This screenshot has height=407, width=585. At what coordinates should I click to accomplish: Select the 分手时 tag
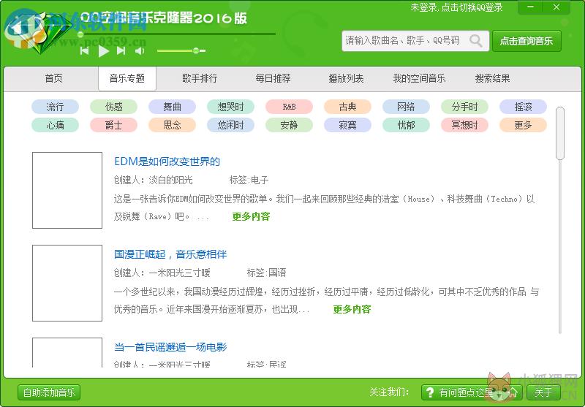pos(464,107)
